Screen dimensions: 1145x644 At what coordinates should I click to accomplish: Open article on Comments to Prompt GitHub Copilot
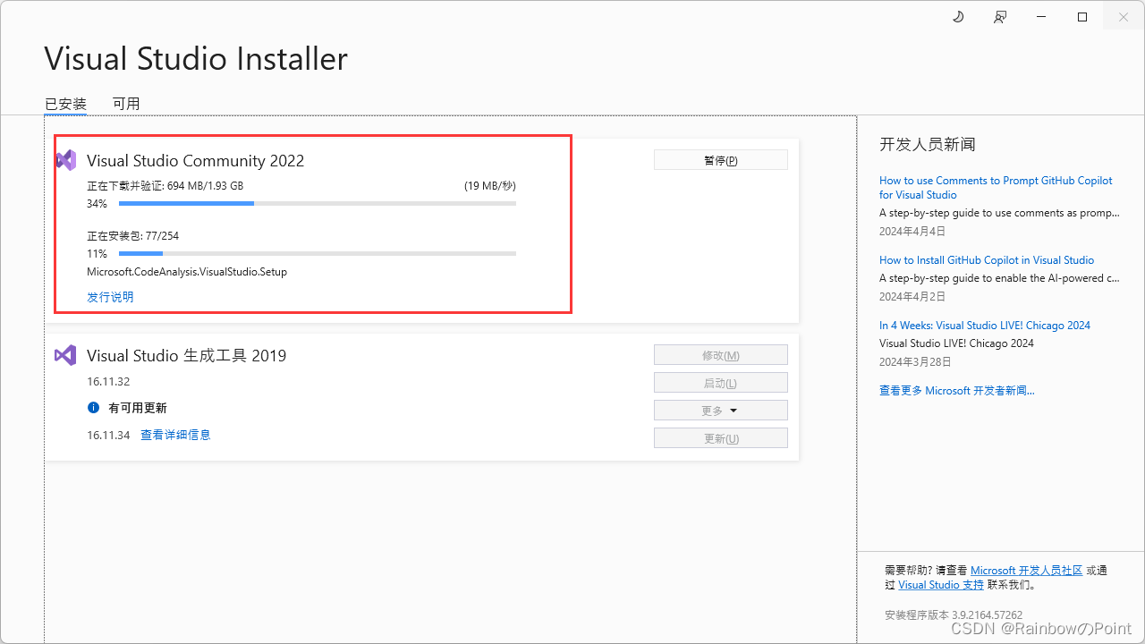[996, 187]
